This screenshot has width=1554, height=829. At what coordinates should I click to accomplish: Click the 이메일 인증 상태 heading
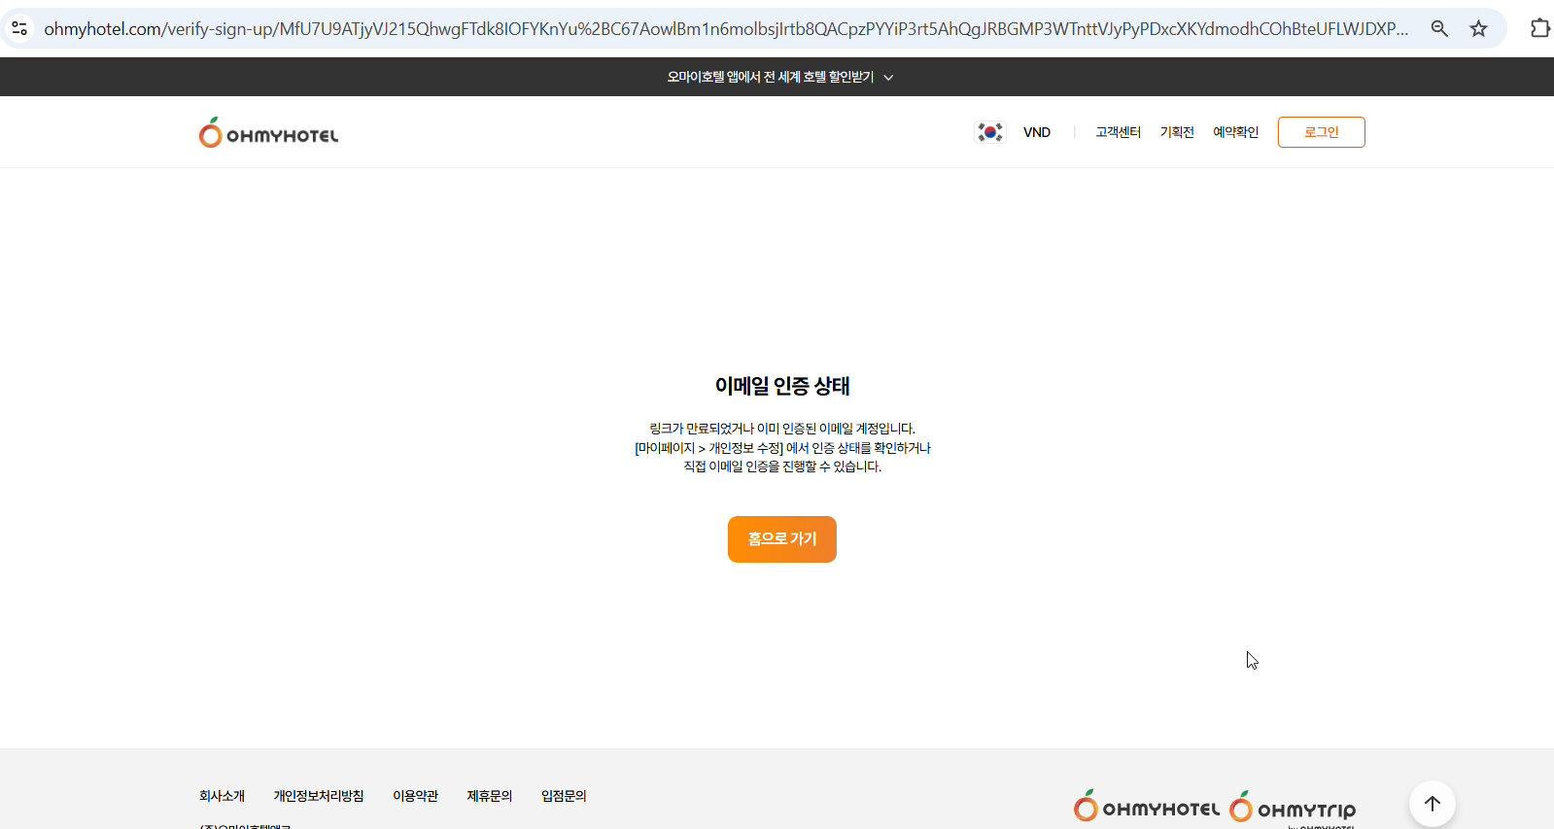[x=782, y=386]
